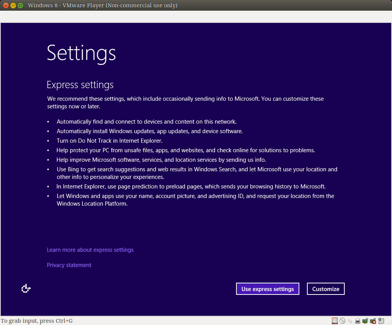
Task: Click 'In Internet Explorer, use page prediction' line
Action: click(191, 187)
